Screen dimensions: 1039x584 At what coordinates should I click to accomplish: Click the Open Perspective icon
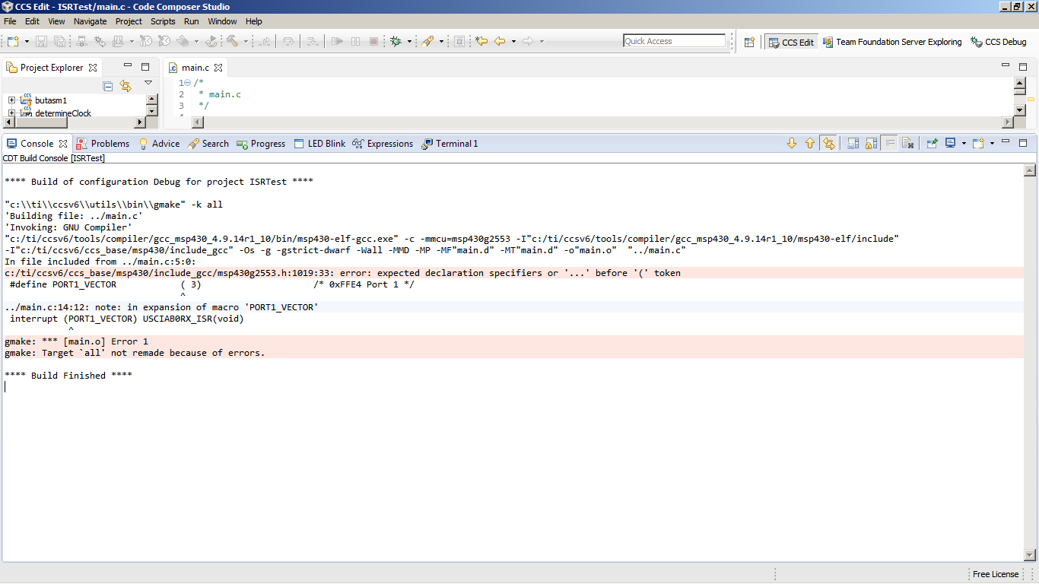click(x=749, y=42)
